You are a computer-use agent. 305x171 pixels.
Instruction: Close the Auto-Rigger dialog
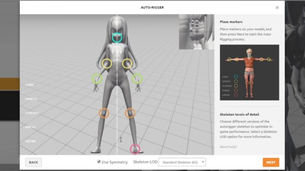[x=277, y=8]
